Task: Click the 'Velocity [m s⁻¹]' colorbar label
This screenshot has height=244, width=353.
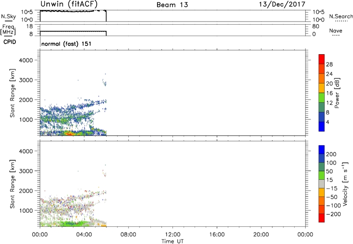Action: click(345, 184)
